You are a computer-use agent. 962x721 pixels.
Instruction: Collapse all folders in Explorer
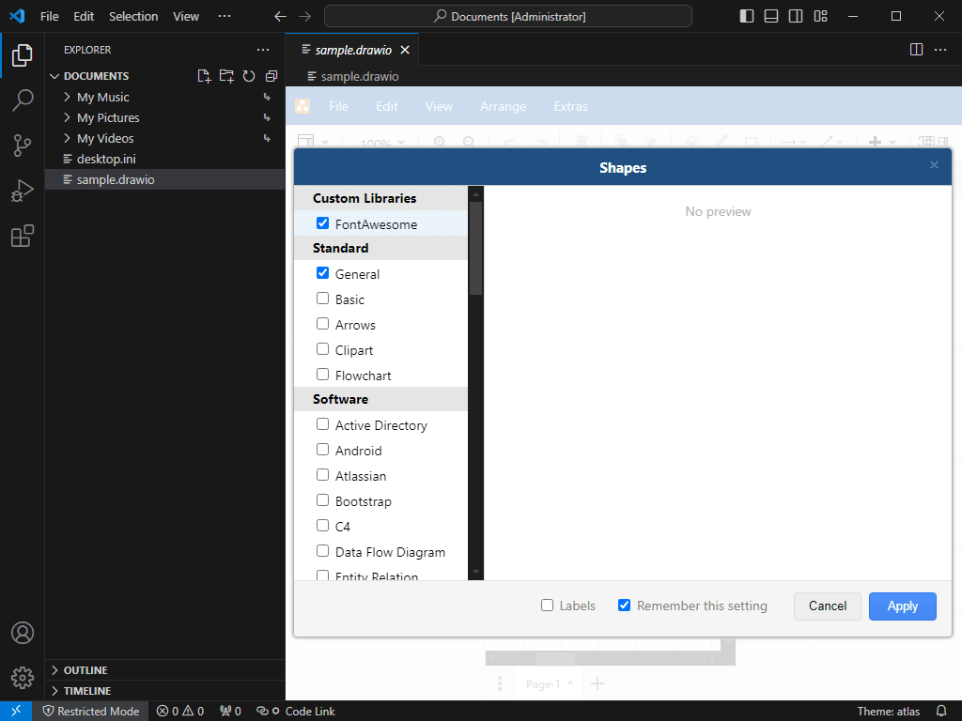(x=272, y=76)
